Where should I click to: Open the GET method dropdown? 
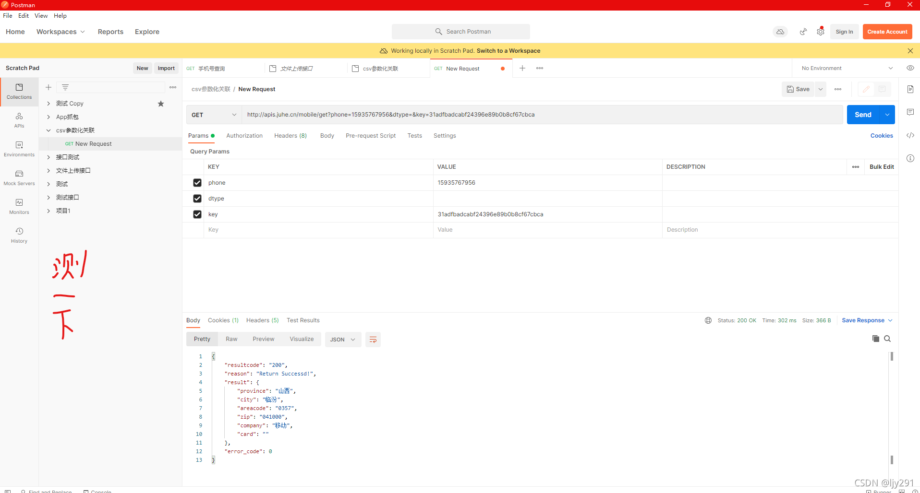pyautogui.click(x=213, y=115)
